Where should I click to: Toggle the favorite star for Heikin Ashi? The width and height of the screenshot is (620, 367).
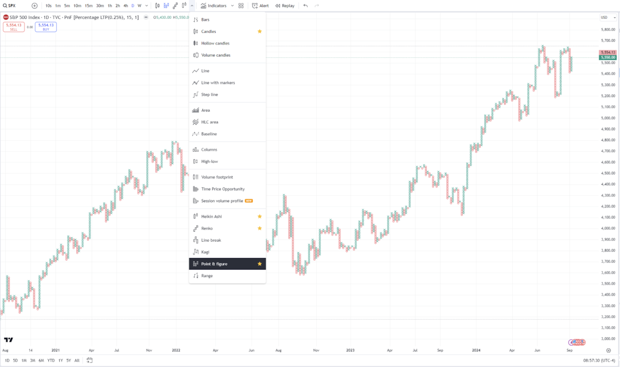[260, 216]
